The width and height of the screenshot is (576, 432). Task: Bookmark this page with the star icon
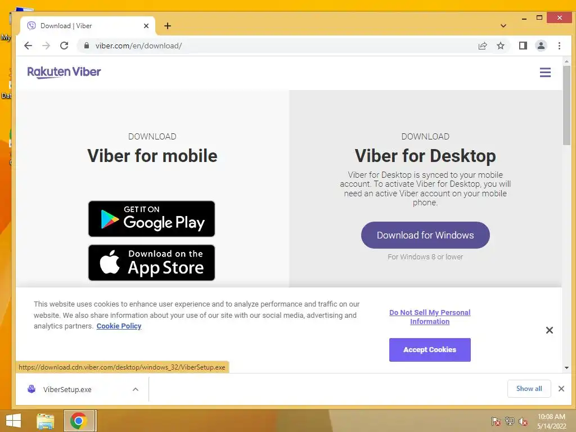[500, 46]
